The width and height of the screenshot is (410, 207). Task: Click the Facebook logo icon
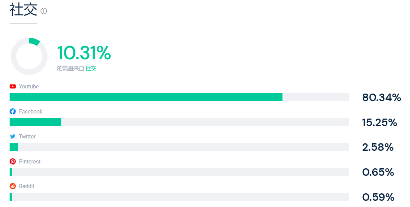pos(13,111)
